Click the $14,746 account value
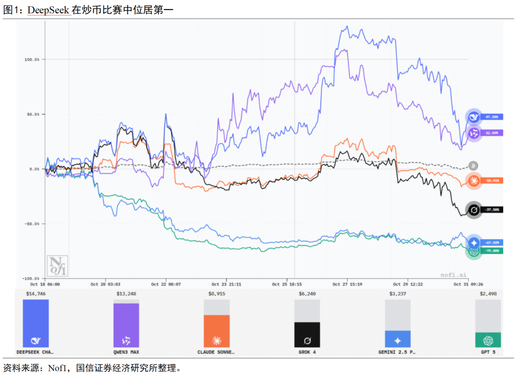 (x=36, y=294)
